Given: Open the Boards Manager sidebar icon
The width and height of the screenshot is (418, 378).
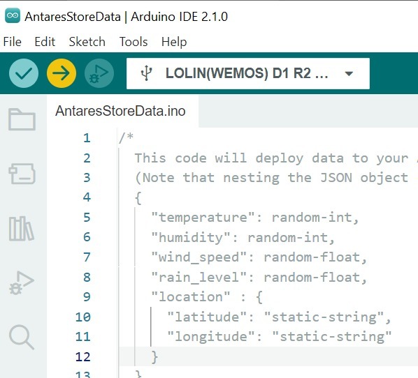Looking at the screenshot, I should click(x=22, y=174).
